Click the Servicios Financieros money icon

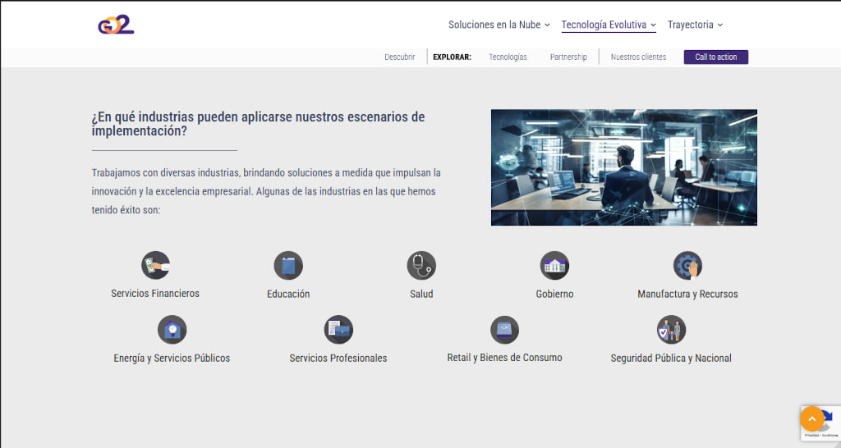click(x=155, y=266)
